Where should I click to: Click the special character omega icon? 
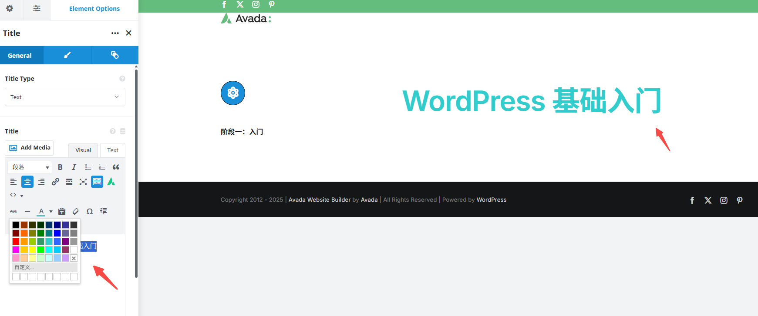(x=90, y=211)
